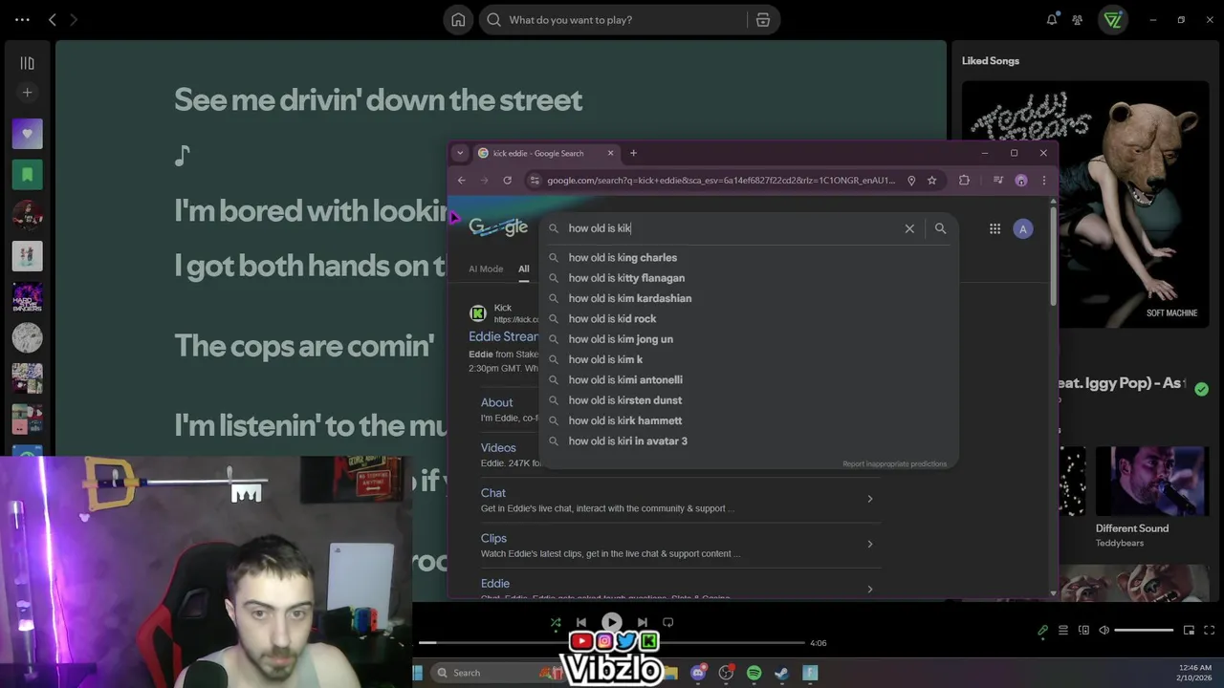Viewport: 1224px width, 688px height.
Task: Enter Spotify full screen mode
Action: (x=1209, y=631)
